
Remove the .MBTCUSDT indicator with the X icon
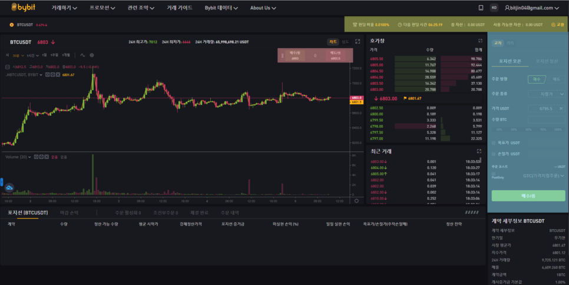pos(58,75)
